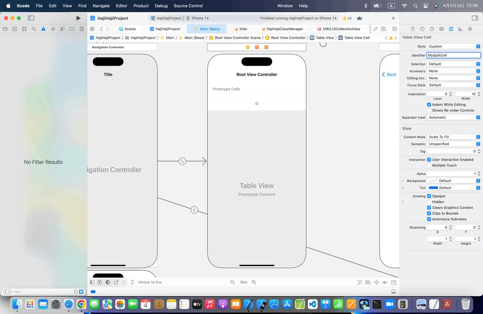
Task: Open the Project navigator folder icon
Action: point(5,29)
